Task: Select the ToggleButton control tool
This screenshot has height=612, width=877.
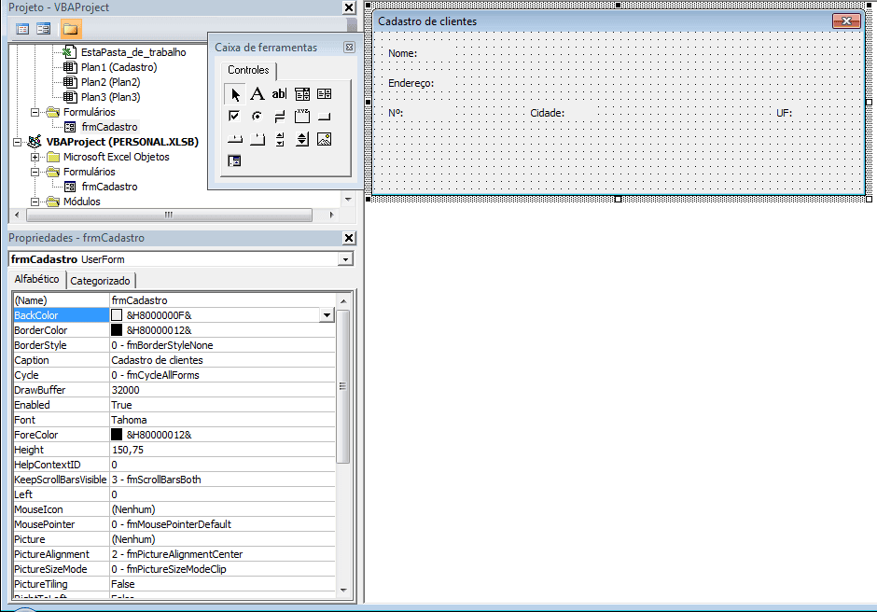Action: tap(279, 116)
